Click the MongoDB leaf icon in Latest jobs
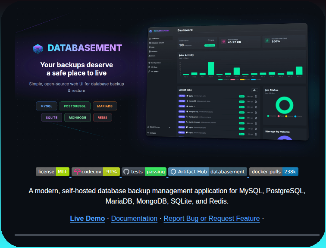The width and height of the screenshot is (326, 248). pyautogui.click(x=187, y=101)
